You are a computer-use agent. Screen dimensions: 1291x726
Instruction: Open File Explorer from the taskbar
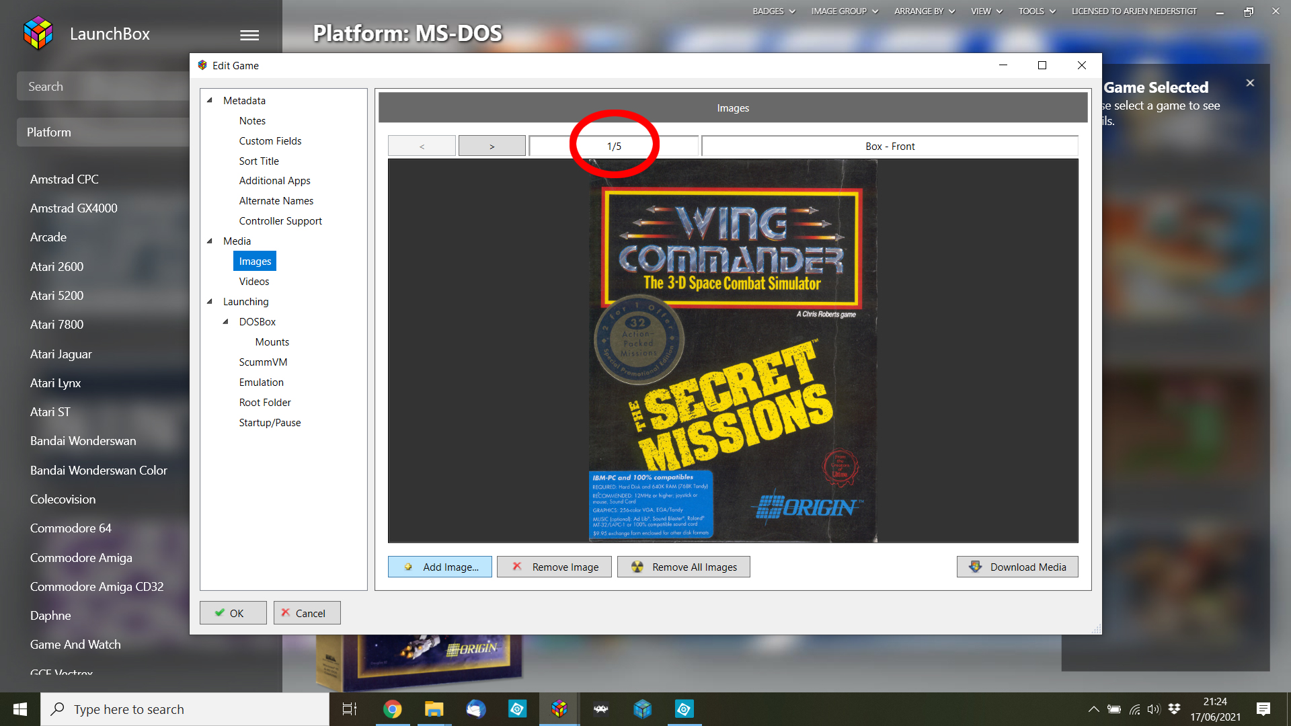pos(434,709)
